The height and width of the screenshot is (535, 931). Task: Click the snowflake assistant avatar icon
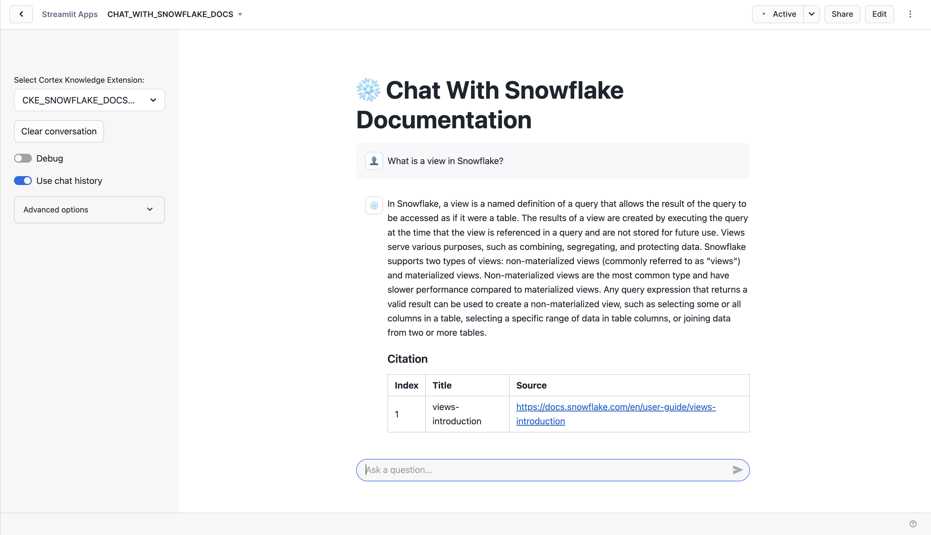[374, 205]
